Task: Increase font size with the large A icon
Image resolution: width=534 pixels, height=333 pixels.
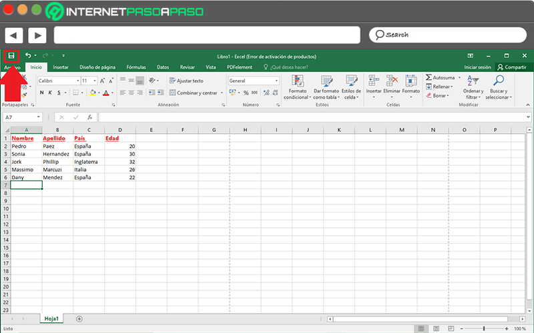Action: tap(102, 81)
